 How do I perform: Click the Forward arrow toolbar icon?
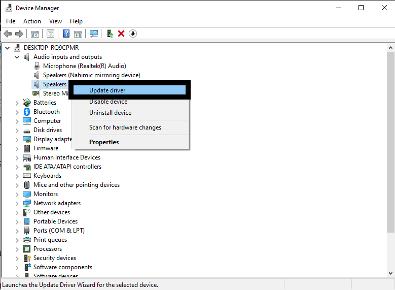[19, 34]
